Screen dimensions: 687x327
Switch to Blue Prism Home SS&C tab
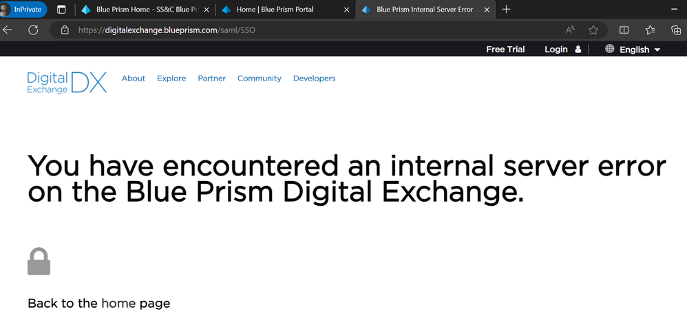(145, 10)
